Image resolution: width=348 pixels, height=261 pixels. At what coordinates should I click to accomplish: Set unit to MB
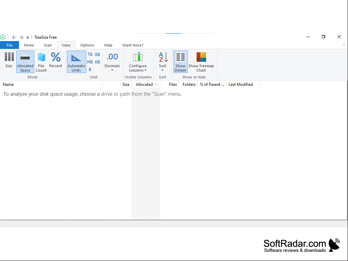pos(90,62)
